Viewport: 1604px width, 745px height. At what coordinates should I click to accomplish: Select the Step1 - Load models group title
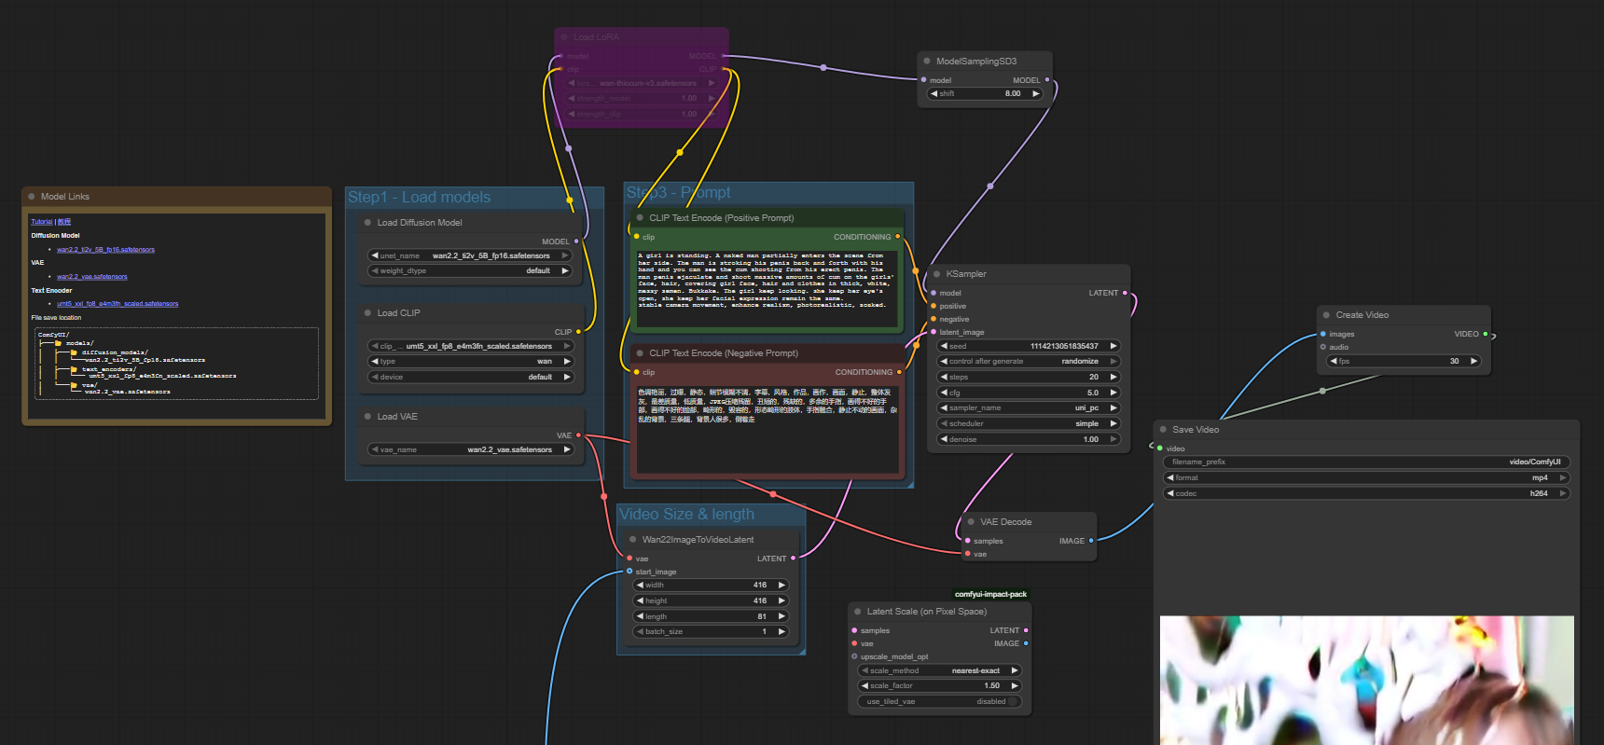419,197
